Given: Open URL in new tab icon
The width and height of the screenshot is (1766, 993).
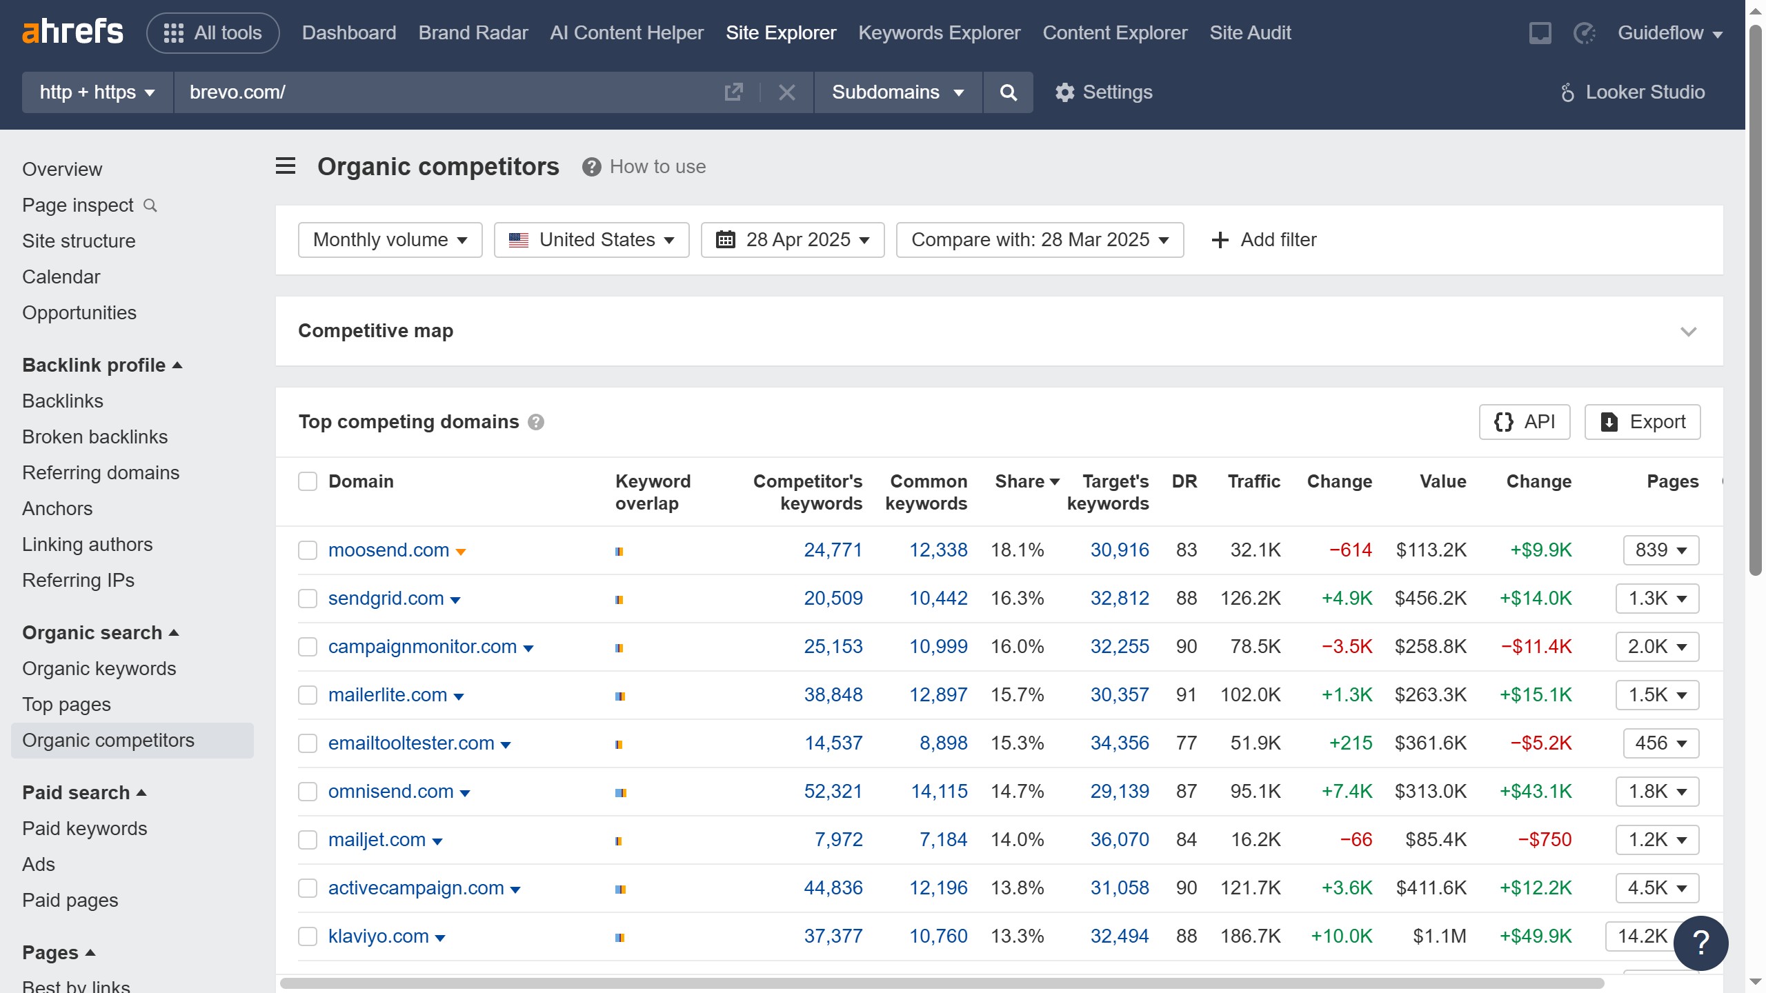Looking at the screenshot, I should (x=733, y=92).
